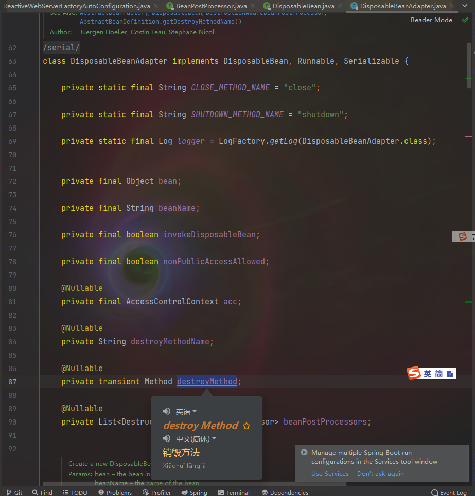475x496 pixels.
Task: Open the Problems tool window
Action: pos(115,492)
